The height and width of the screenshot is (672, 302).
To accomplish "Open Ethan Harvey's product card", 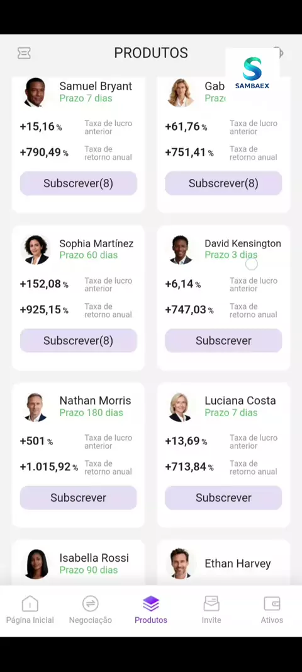I will (223, 562).
